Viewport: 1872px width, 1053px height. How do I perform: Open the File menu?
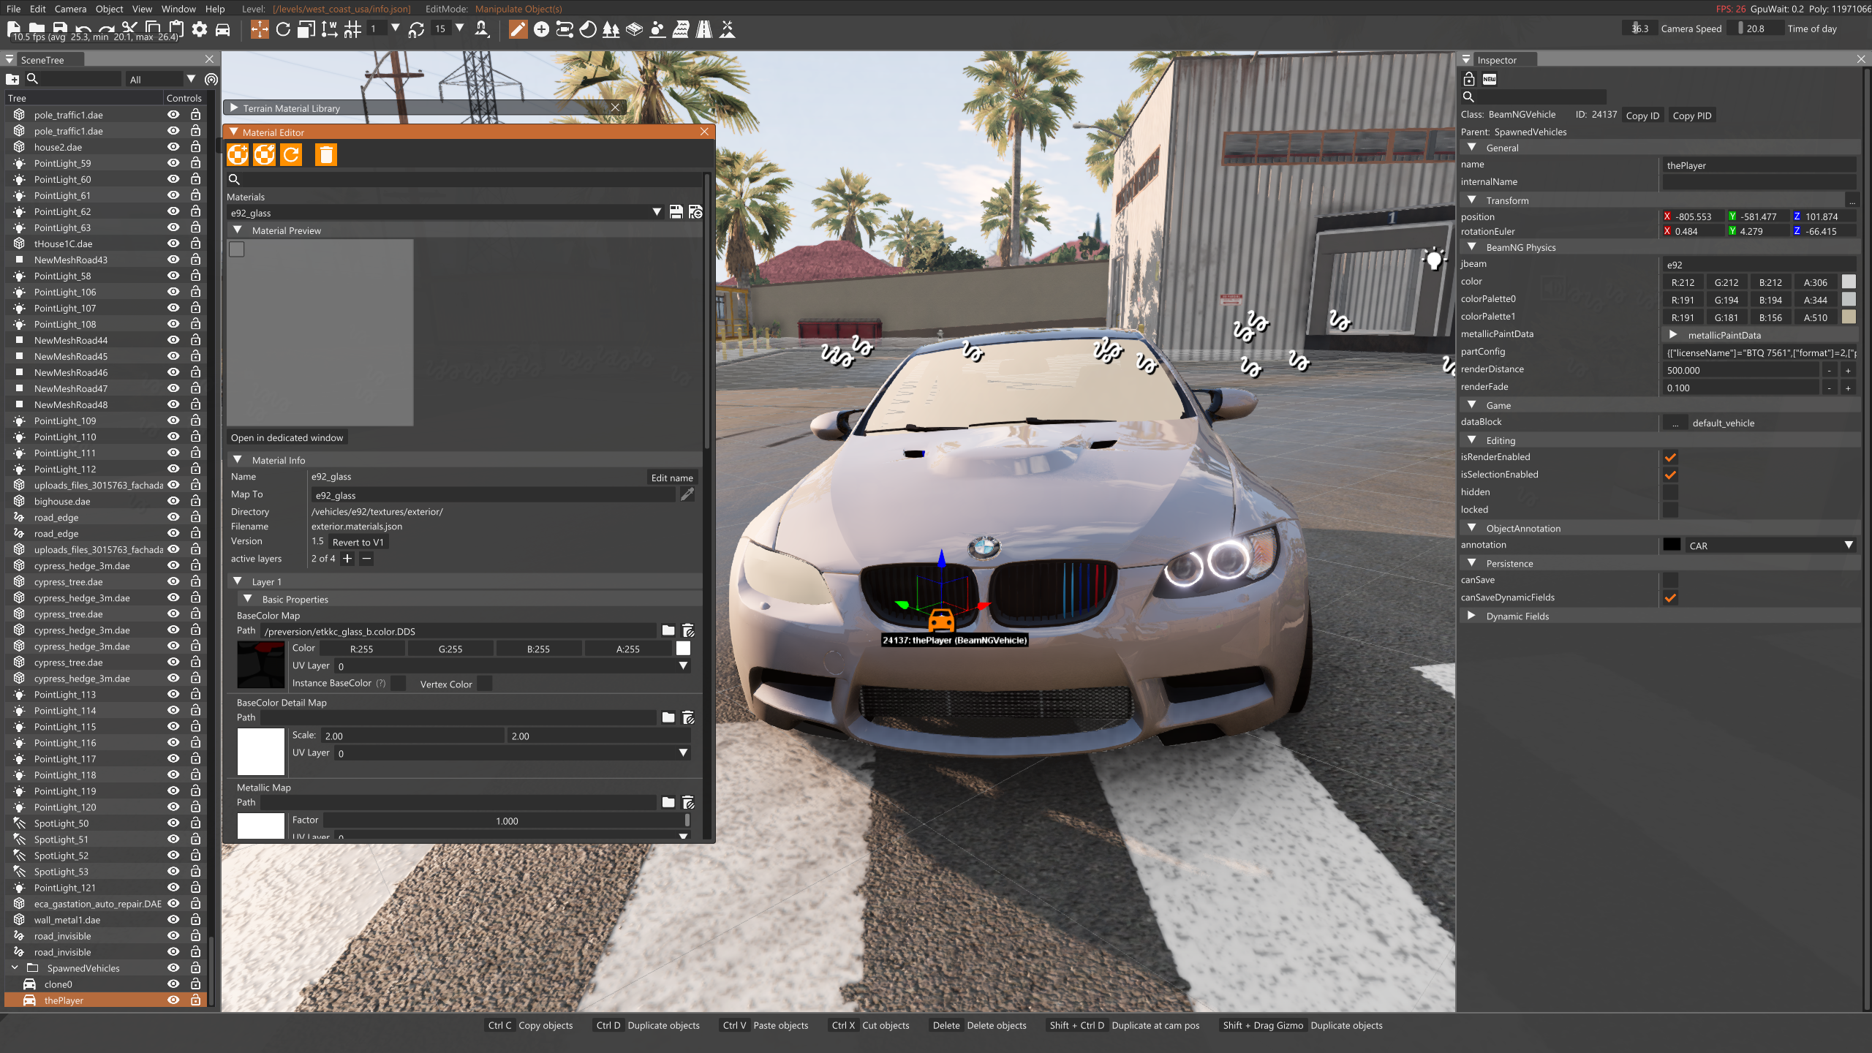[13, 9]
